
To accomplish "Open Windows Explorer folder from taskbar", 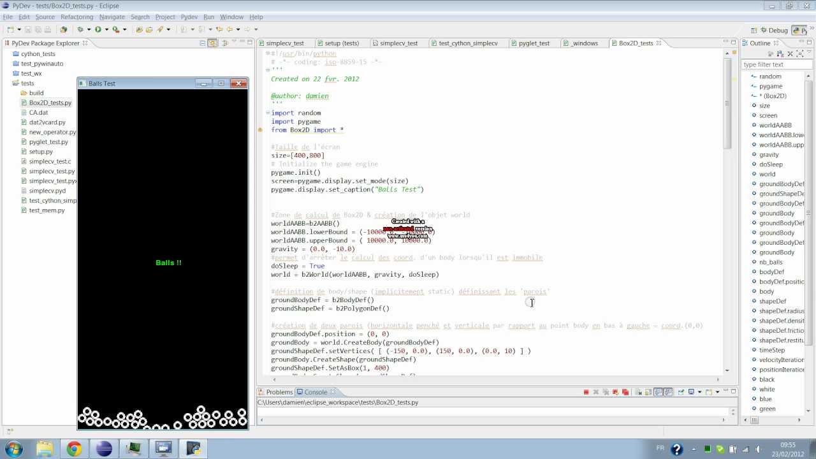I will 45,449.
